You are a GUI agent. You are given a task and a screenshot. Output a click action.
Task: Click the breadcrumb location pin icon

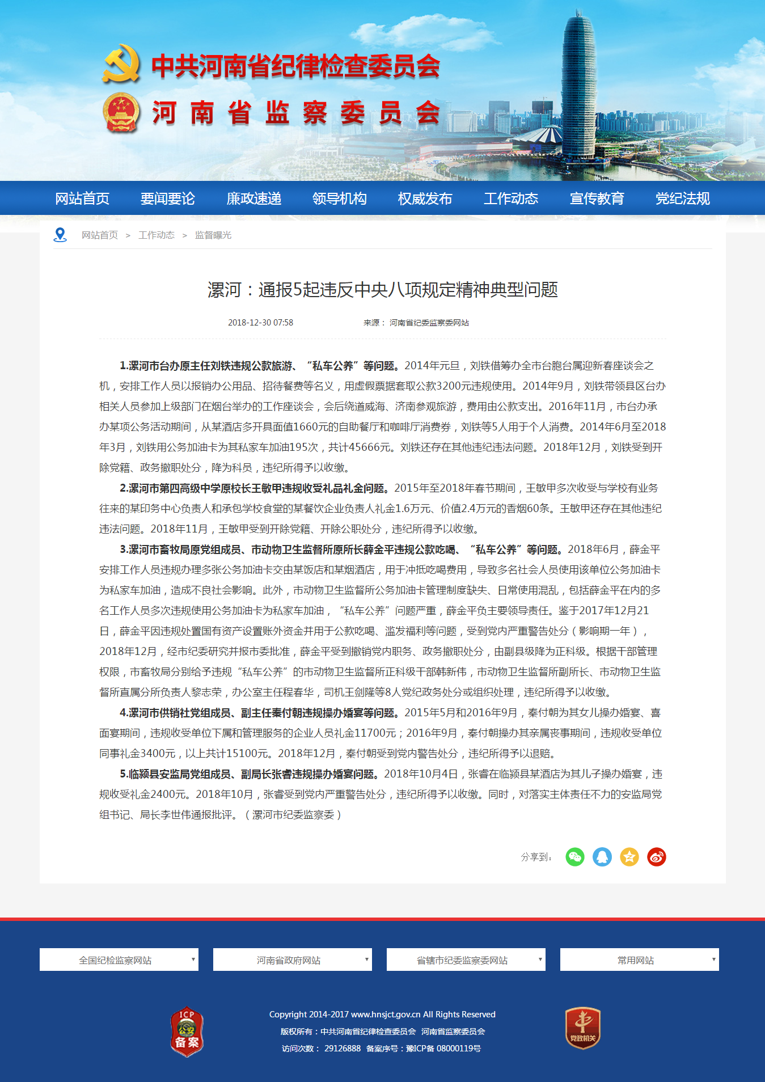coord(60,235)
